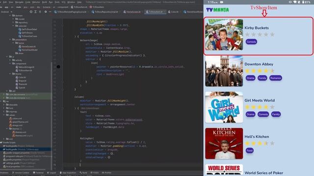The width and height of the screenshot is (314, 176).
Task: Tap the Romance chip under Downton Abbey
Action: click(276, 78)
